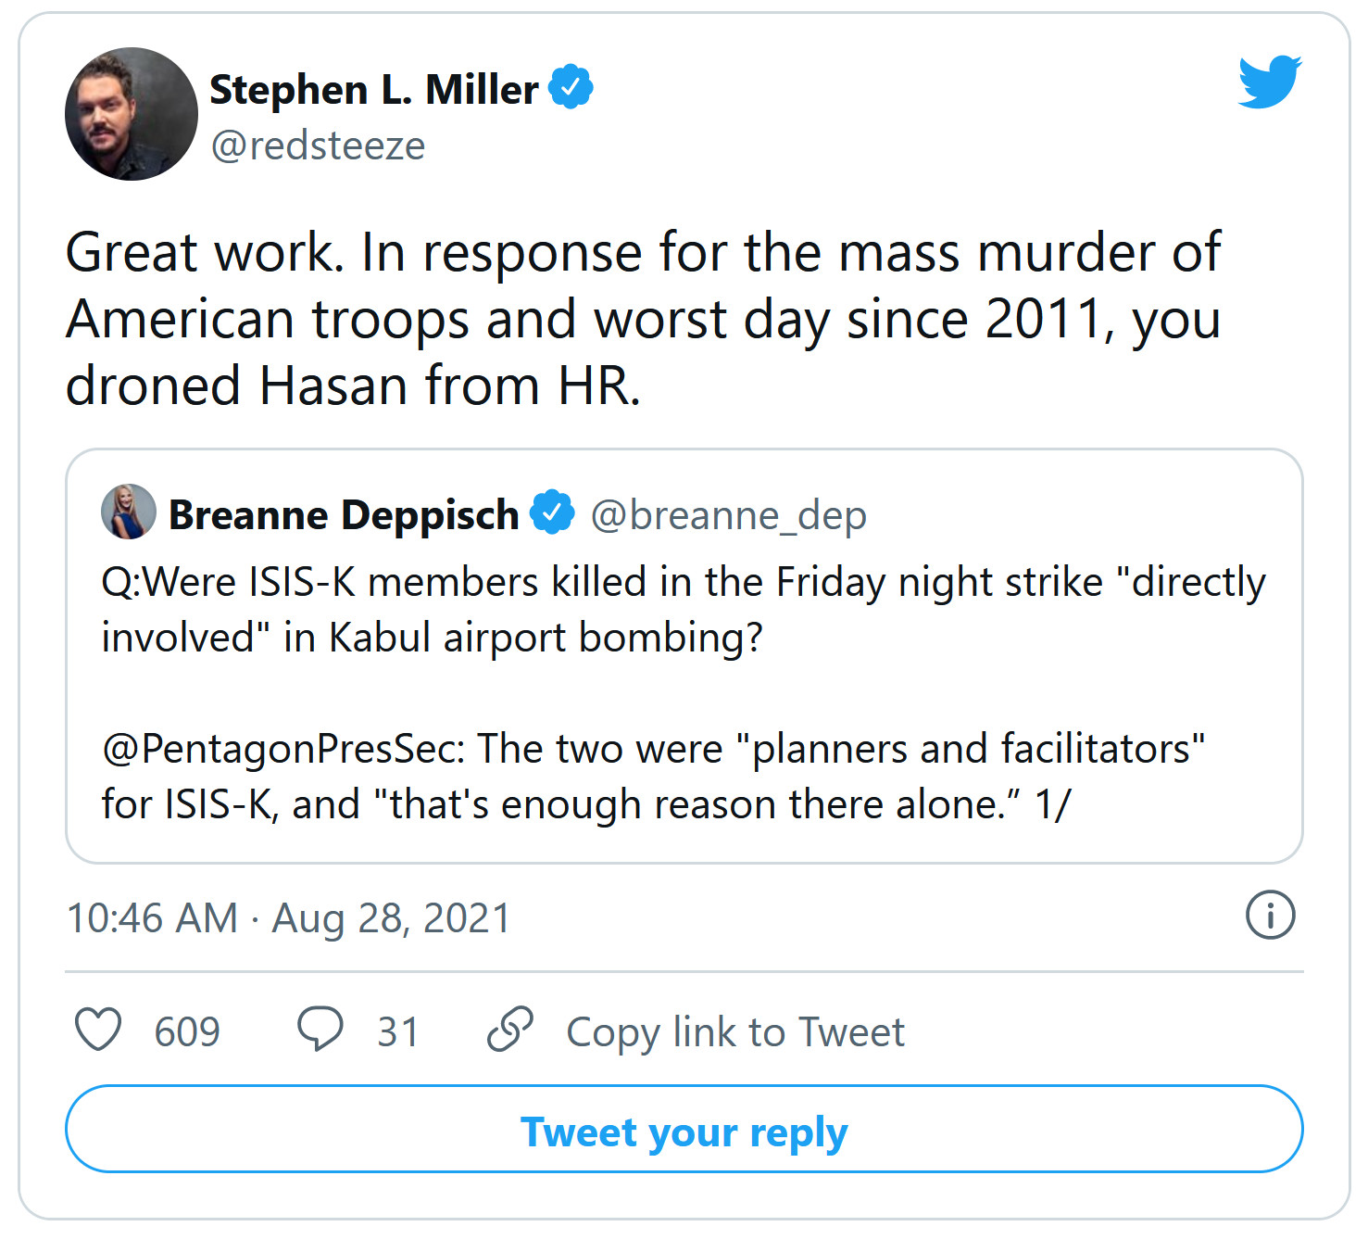This screenshot has width=1368, height=1239.
Task: Click the Twitter bird logo
Action: (1269, 82)
